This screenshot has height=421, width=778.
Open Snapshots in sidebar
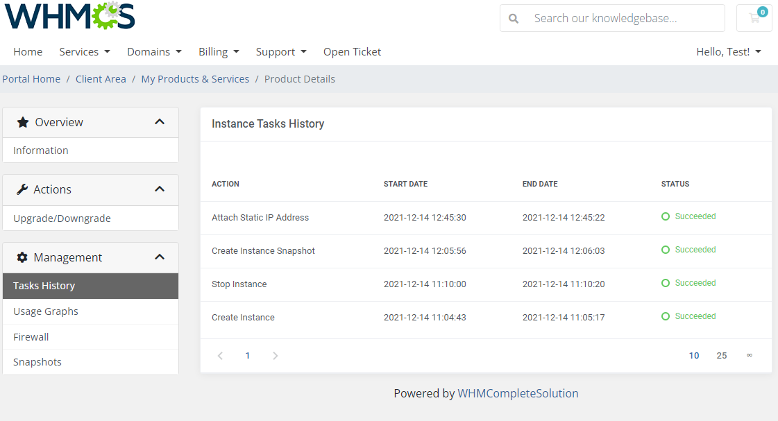[x=90, y=362]
